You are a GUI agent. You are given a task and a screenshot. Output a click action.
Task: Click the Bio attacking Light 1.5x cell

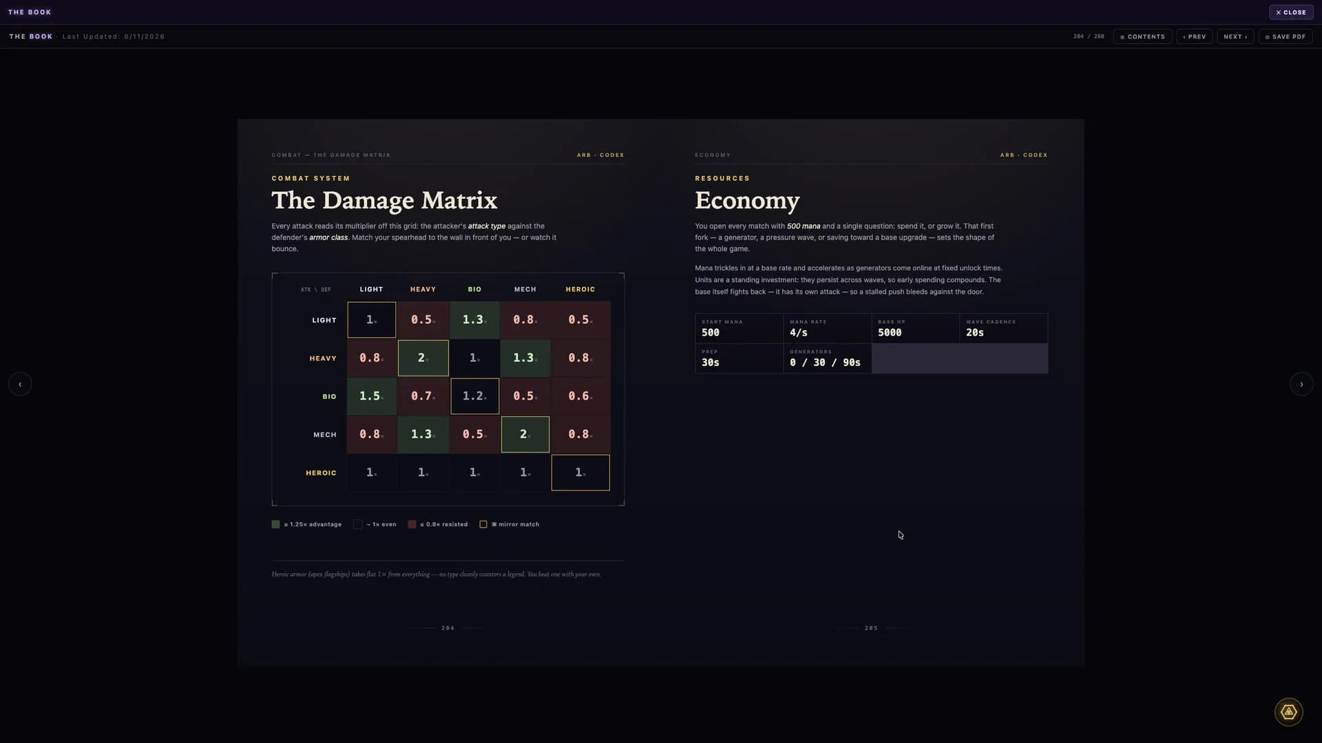point(372,396)
